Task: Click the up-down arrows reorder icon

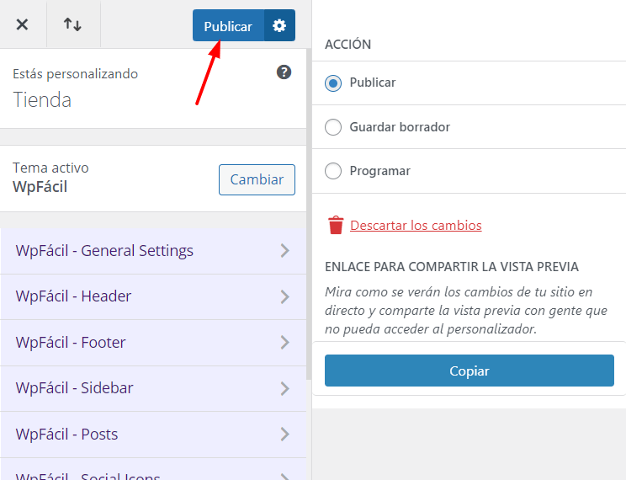Action: point(72,24)
